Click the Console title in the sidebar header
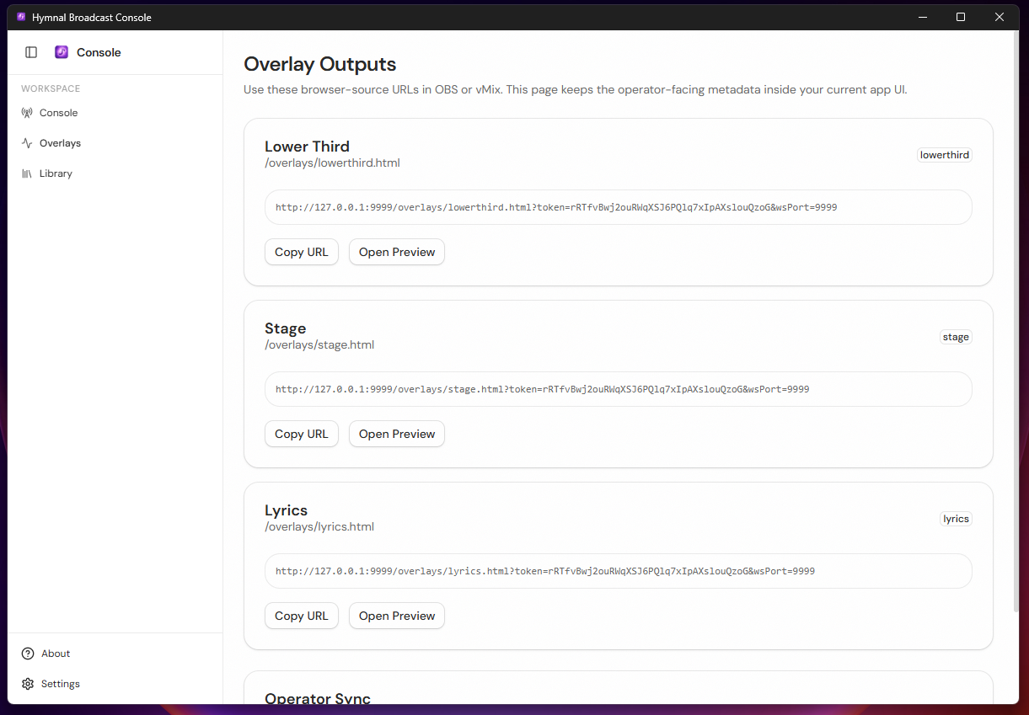This screenshot has width=1029, height=715. pyautogui.click(x=99, y=52)
